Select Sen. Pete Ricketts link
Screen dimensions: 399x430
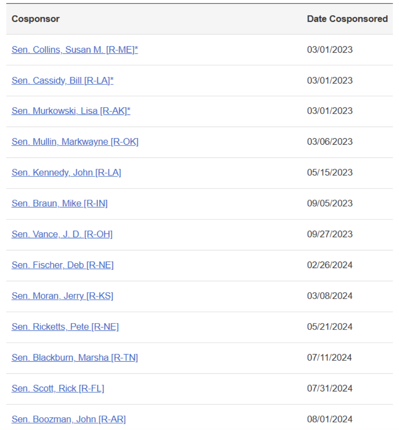65,327
